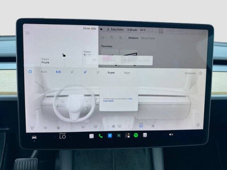The image size is (227, 170).
Task: Tap the Low Power Mode link
Action: tap(117, 100)
